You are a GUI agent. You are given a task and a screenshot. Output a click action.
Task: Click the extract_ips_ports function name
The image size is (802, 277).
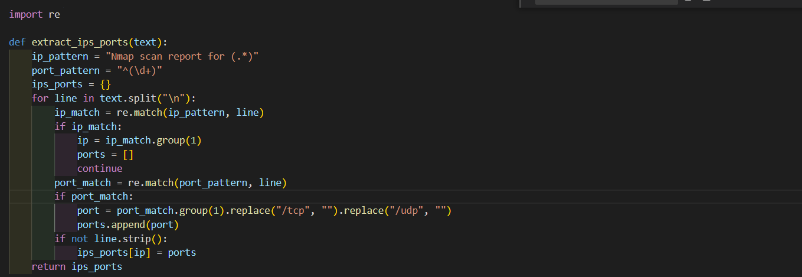pyautogui.click(x=80, y=42)
